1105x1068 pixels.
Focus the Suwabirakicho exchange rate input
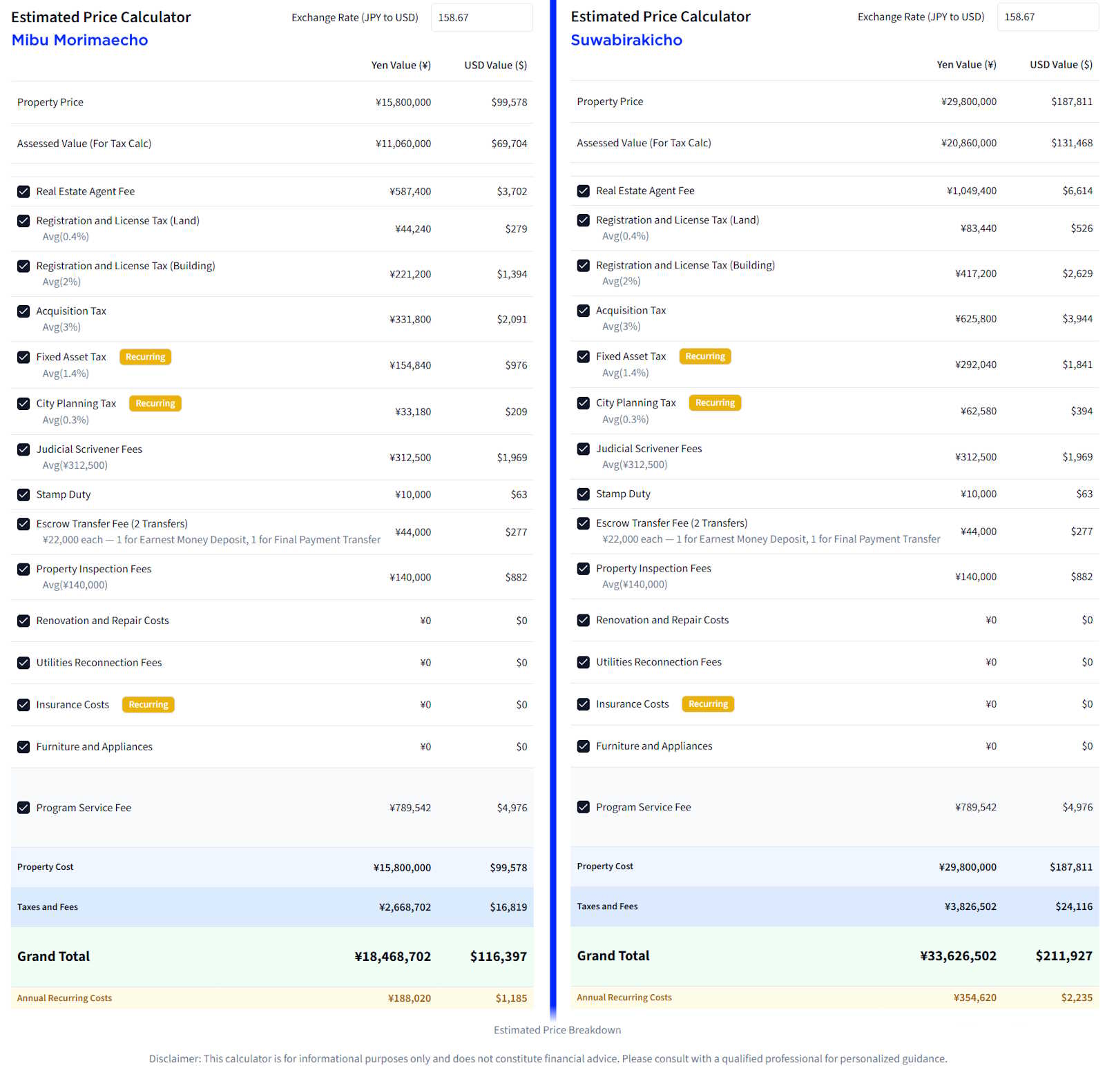click(x=1047, y=17)
